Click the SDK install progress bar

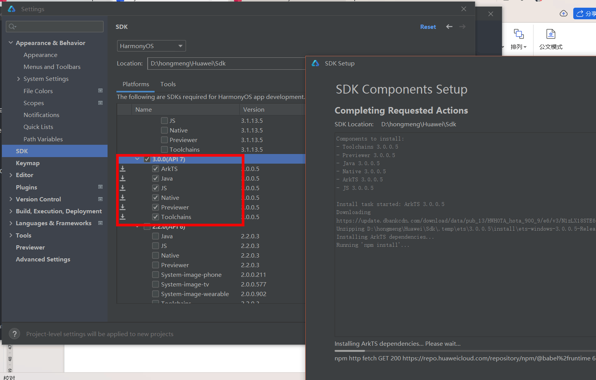(465, 351)
